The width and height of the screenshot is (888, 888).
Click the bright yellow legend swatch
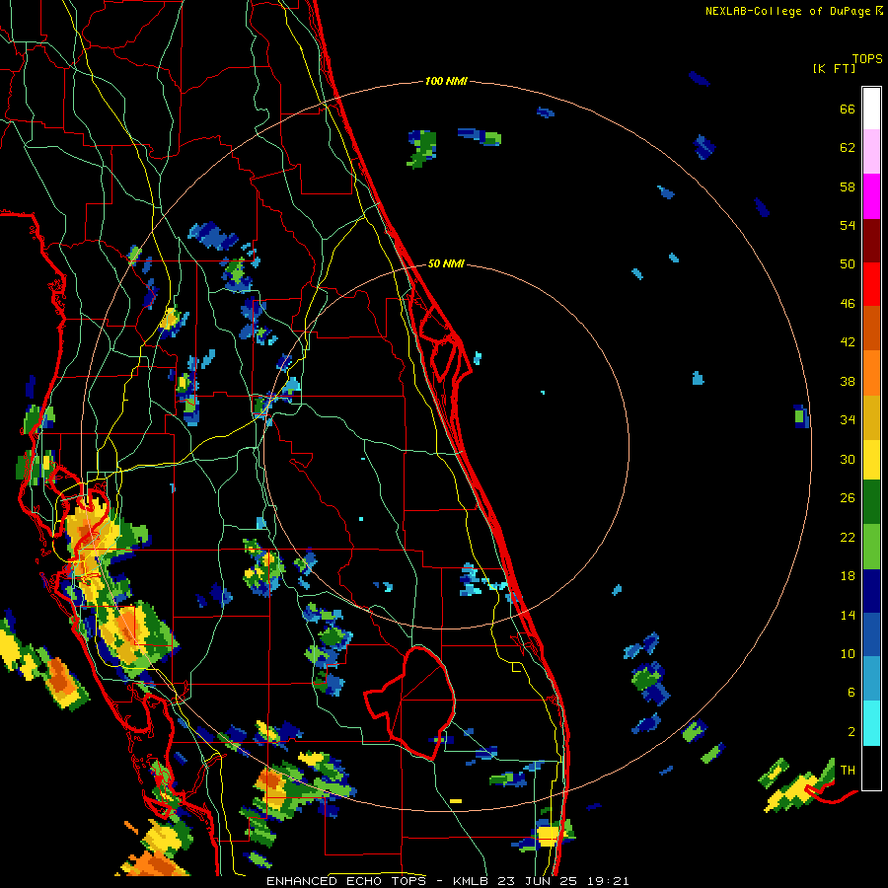coord(871,460)
